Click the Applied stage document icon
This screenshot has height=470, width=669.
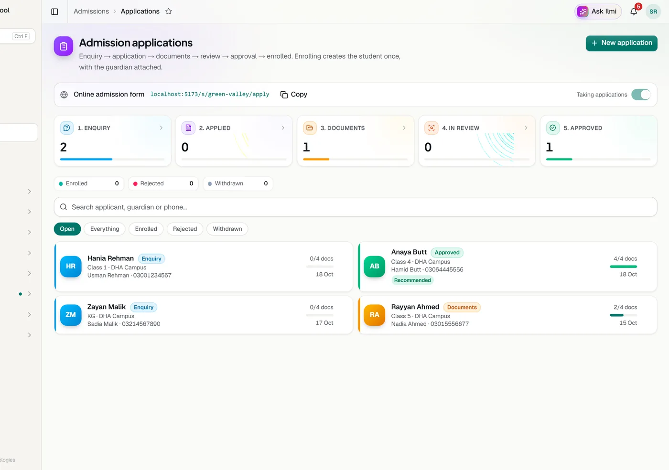tap(188, 128)
